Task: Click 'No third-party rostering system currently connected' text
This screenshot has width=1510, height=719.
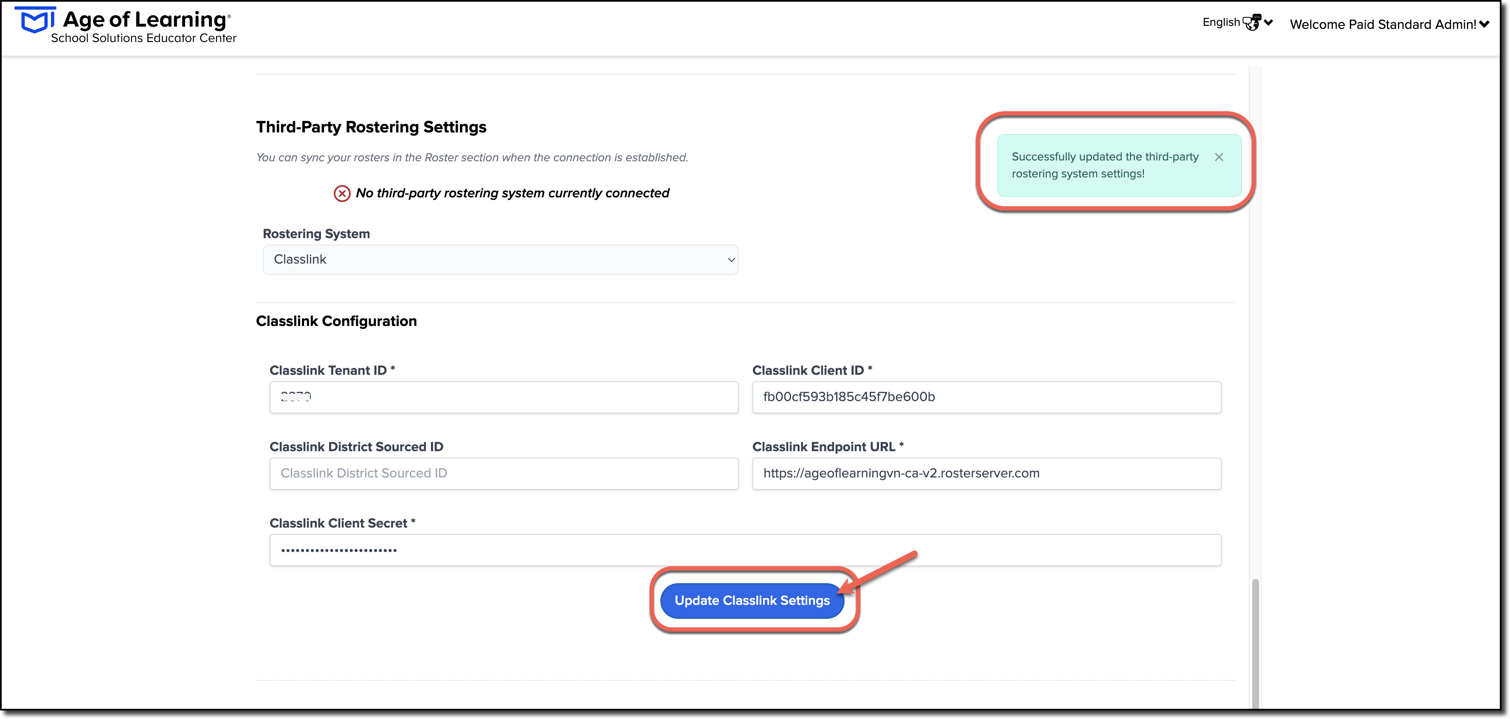Action: (x=512, y=194)
